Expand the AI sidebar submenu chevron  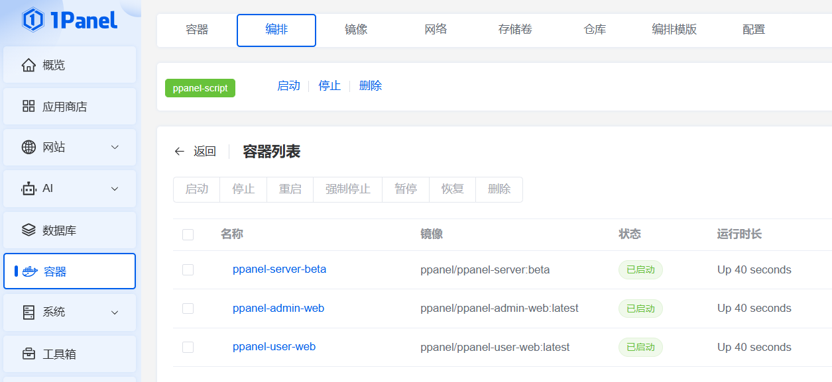(x=115, y=189)
